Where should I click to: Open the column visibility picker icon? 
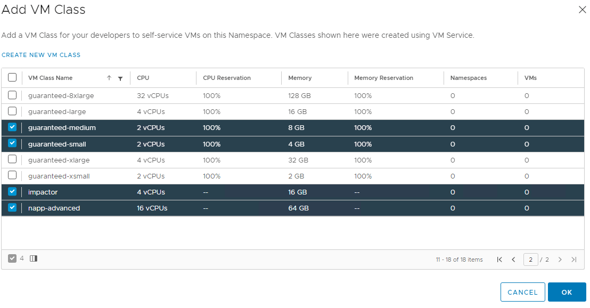point(34,258)
